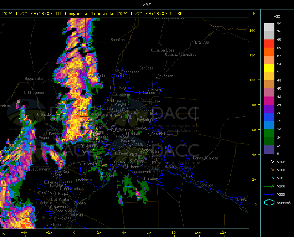Select the light blue 30–35 dBZ swatch
This screenshot has height=237, width=294.
click(269, 125)
